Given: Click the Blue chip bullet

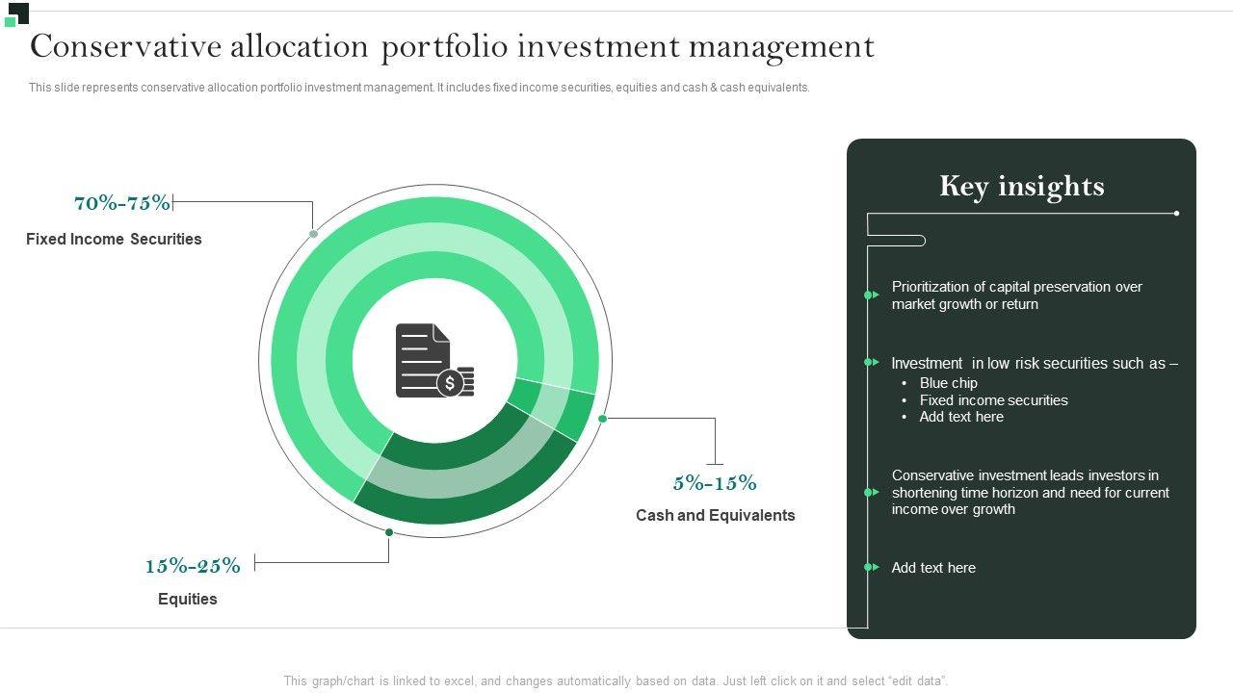Looking at the screenshot, I should click(x=949, y=383).
